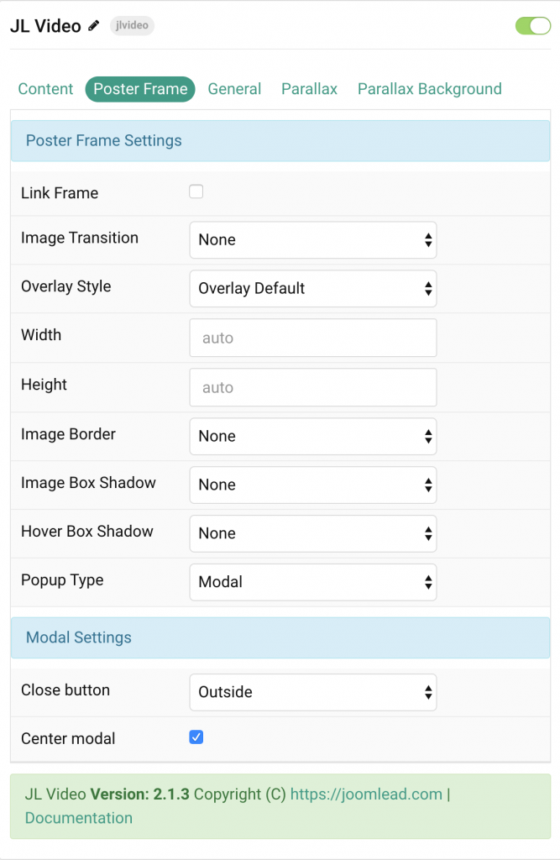This screenshot has width=560, height=860.
Task: Open the Overlay Style dropdown
Action: pyautogui.click(x=312, y=288)
